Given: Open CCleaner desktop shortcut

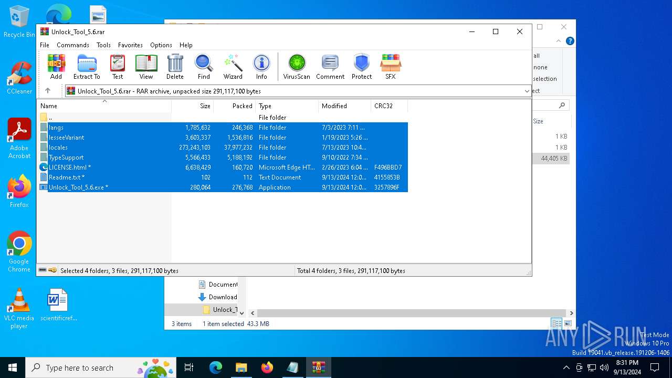Looking at the screenshot, I should (x=19, y=78).
